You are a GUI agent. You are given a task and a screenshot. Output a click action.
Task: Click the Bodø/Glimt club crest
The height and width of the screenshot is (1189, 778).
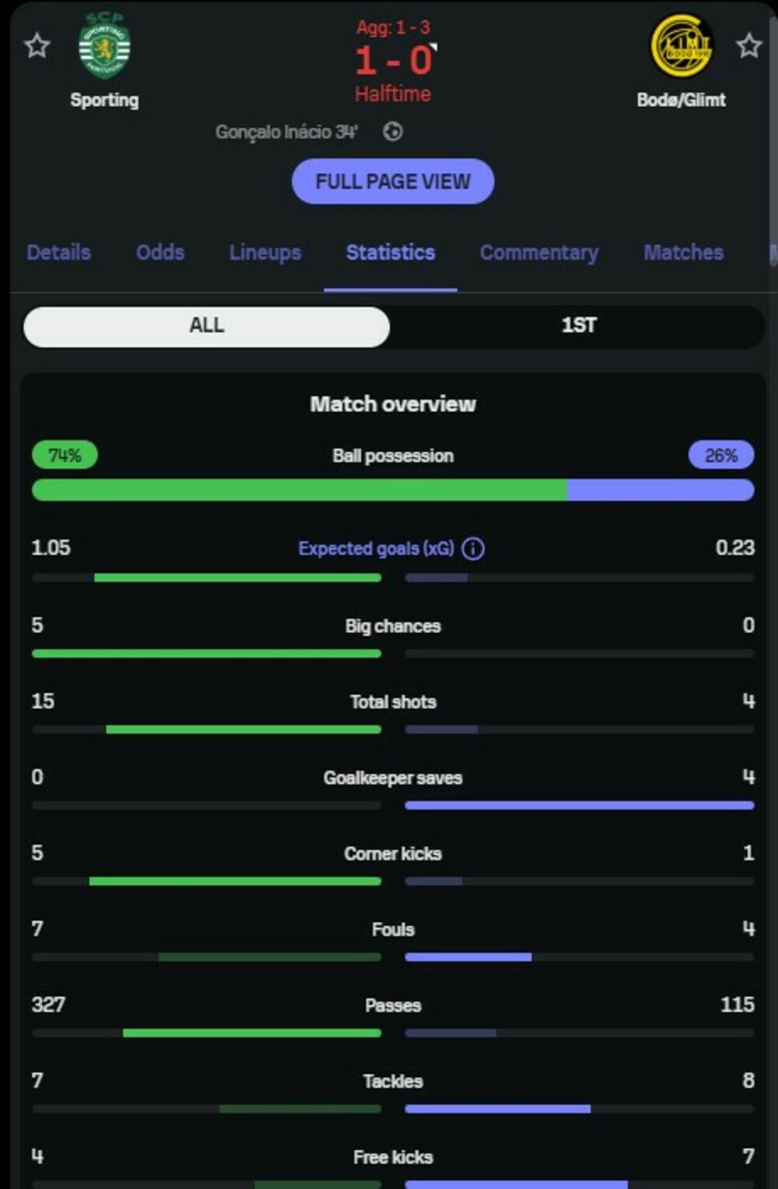coord(681,46)
